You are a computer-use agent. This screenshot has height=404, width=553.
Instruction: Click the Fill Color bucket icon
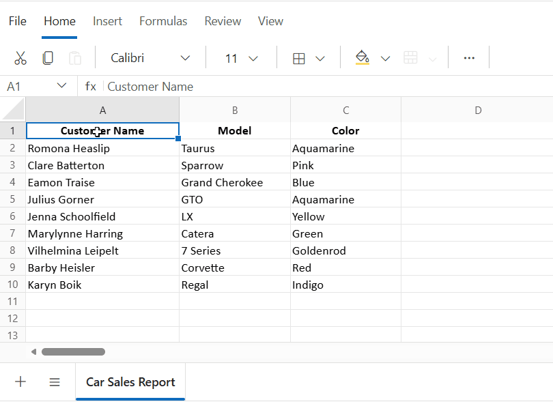click(362, 58)
